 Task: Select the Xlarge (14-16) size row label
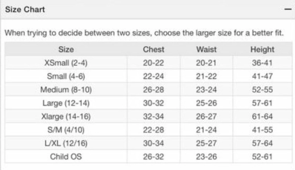tap(66, 117)
